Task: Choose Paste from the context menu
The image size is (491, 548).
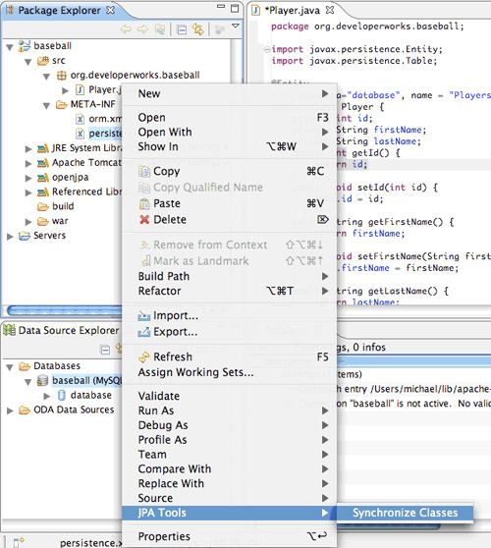Action: (x=229, y=203)
